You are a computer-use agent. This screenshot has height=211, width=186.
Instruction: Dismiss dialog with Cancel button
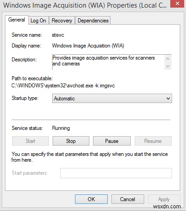tap(128, 199)
